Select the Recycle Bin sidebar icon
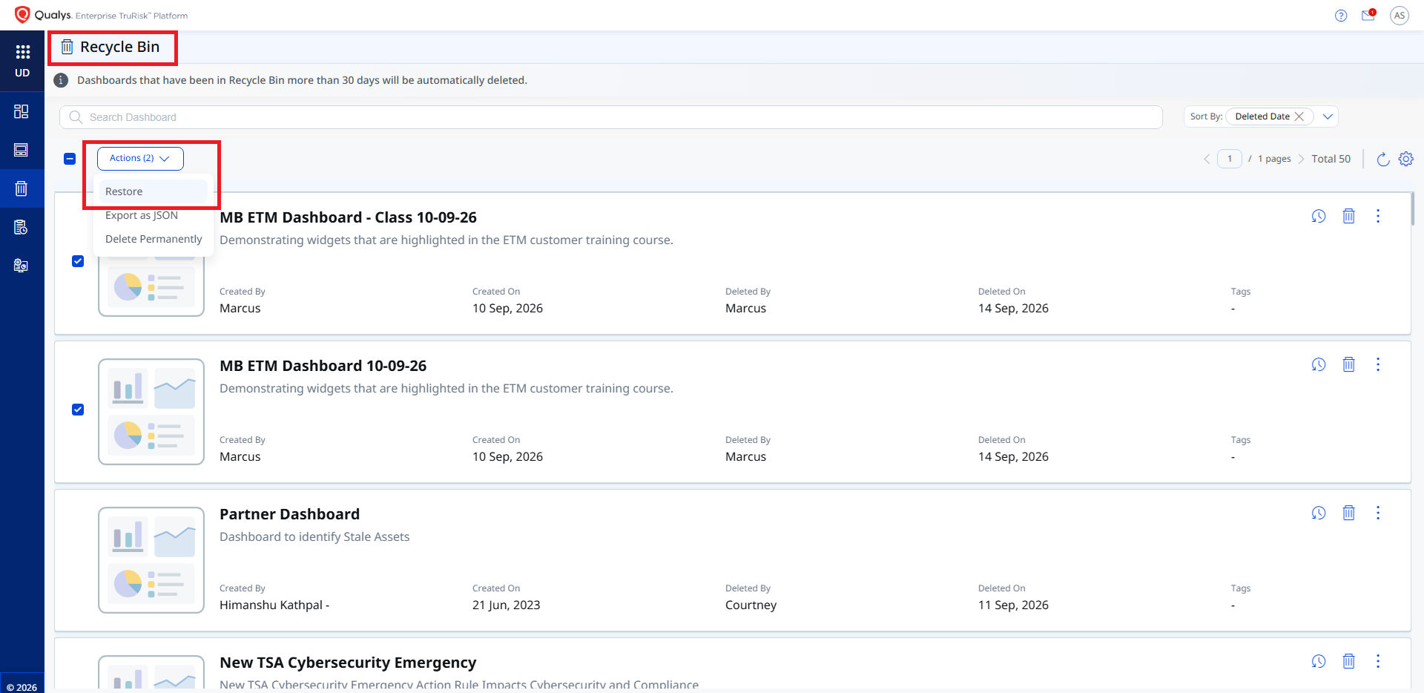This screenshot has height=693, width=1424. coord(22,188)
